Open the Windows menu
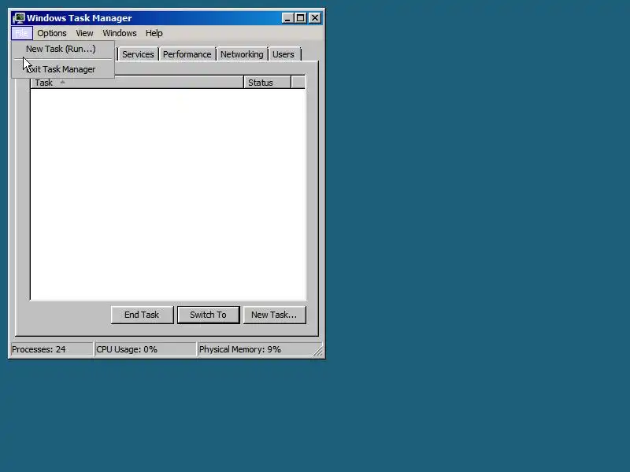This screenshot has height=472, width=630. coord(120,33)
